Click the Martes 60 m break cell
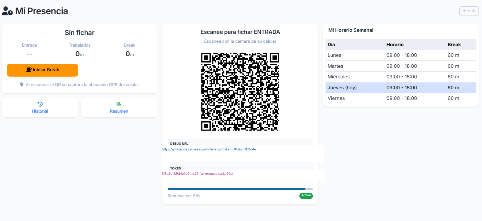 [x=461, y=66]
